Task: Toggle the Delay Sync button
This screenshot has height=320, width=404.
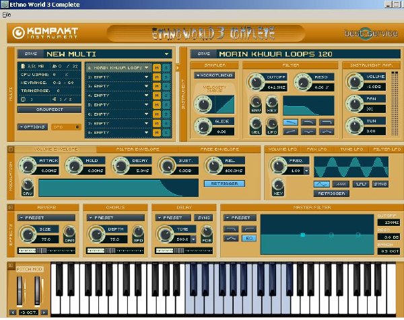Action: [203, 218]
